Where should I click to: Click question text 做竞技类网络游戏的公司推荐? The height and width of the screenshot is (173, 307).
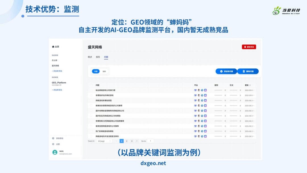coord(107,126)
